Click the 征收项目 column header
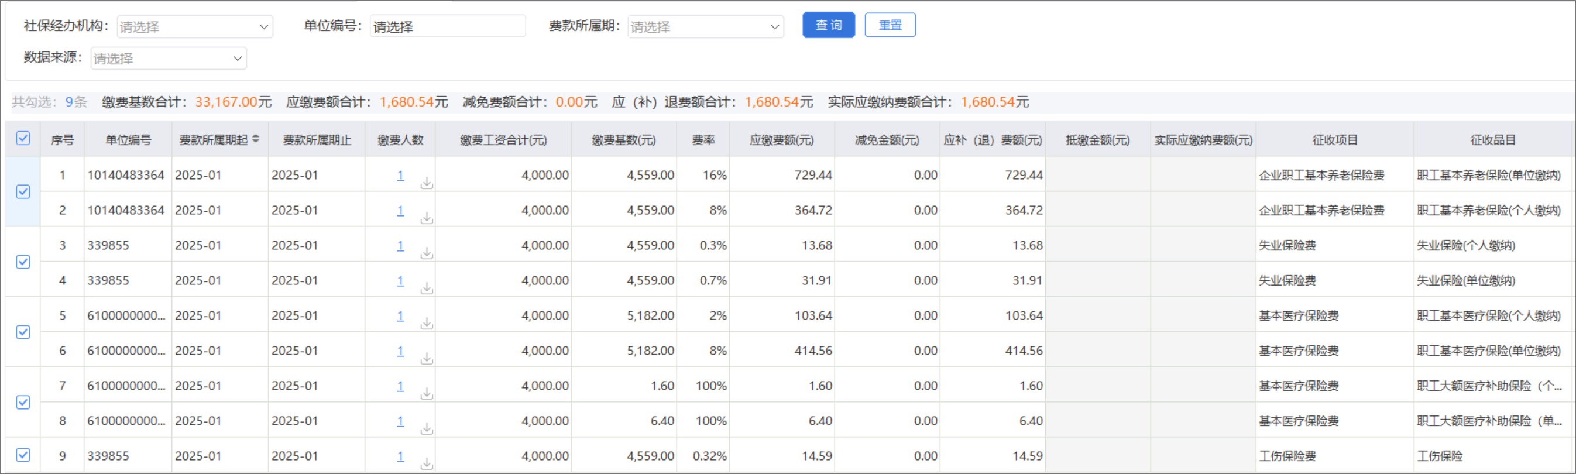 pos(1334,140)
